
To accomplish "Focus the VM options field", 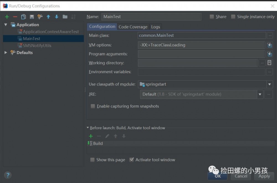I will coord(201,45).
